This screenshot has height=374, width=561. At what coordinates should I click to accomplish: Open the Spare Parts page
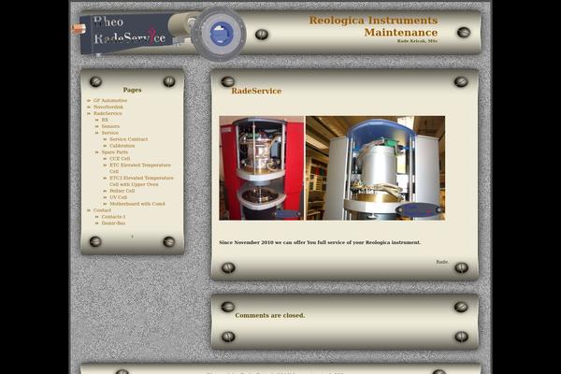click(114, 152)
